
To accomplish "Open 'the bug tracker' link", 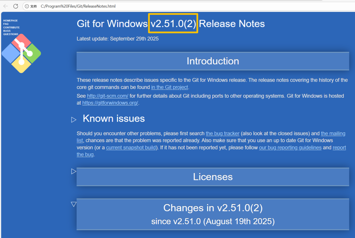I will click(223, 133).
